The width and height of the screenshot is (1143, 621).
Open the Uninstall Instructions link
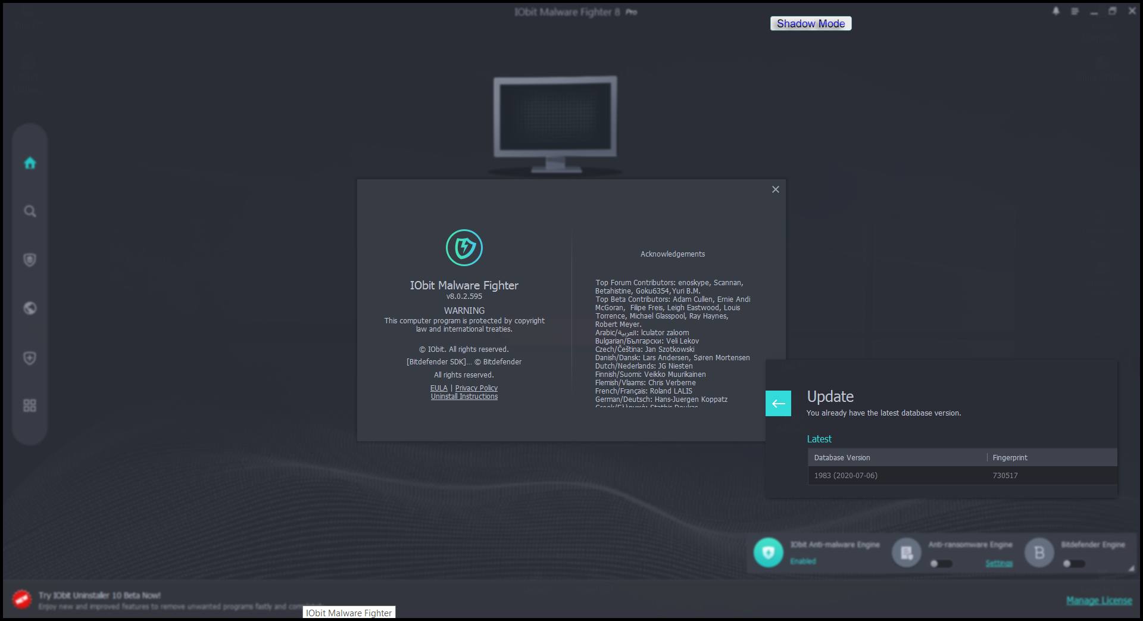464,397
